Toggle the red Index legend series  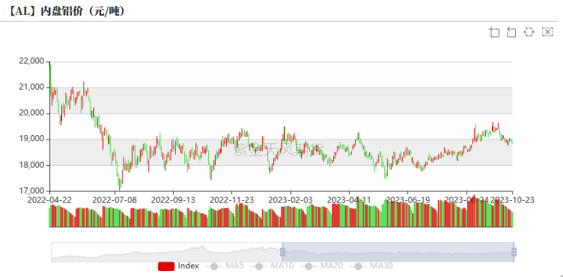(x=178, y=266)
